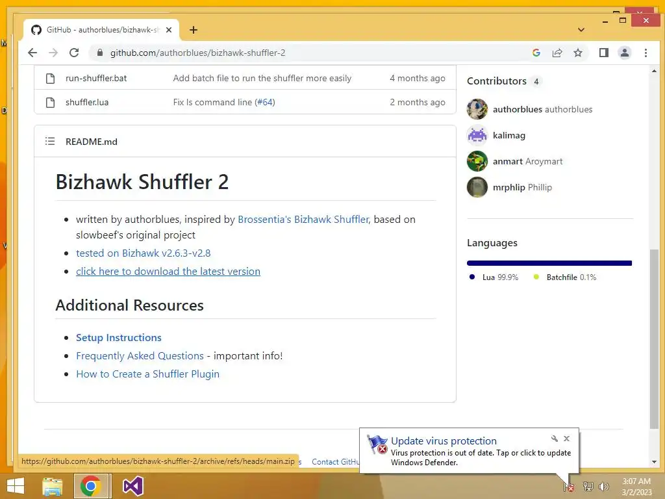Open the shuffler.lua file
Screen dimensions: 665x499
tap(87, 102)
